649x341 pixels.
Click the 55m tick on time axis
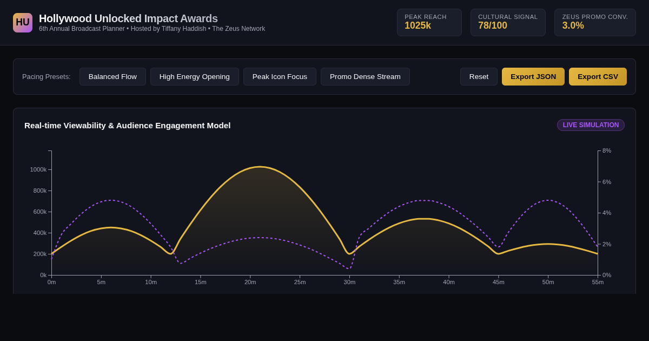click(x=598, y=282)
